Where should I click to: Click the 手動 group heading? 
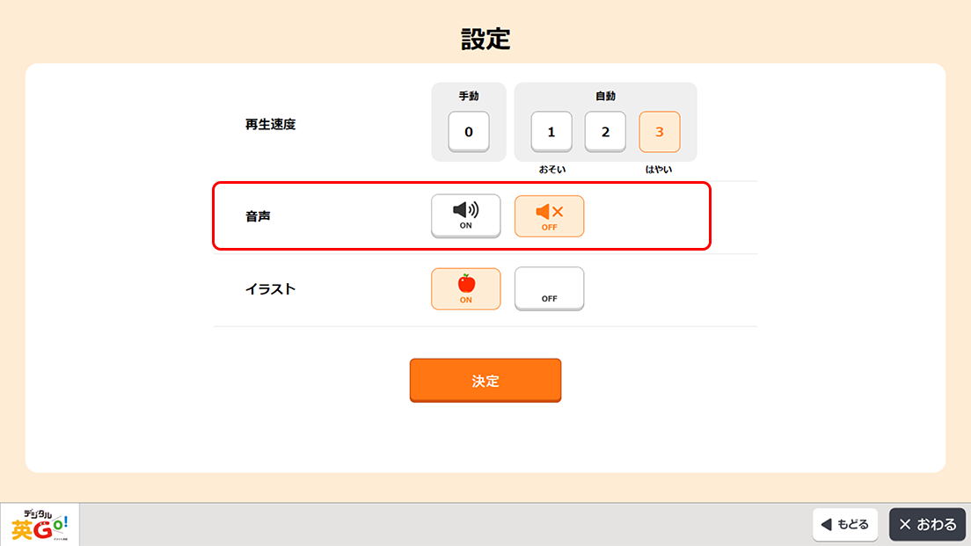(x=469, y=96)
